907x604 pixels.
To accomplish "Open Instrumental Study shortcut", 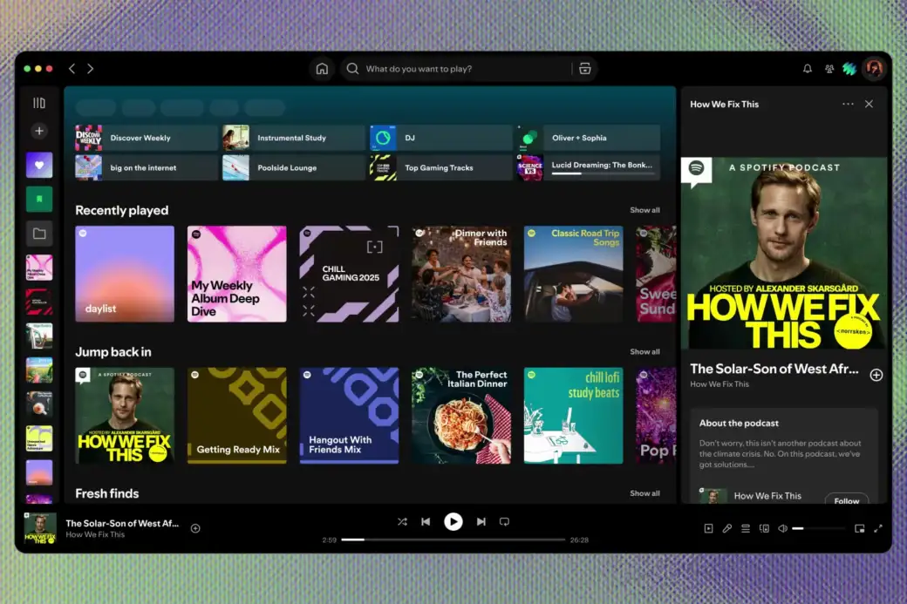I will (293, 138).
